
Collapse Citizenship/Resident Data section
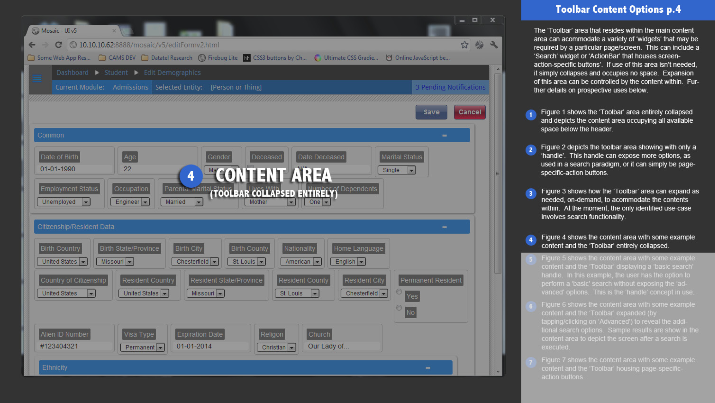(x=445, y=227)
